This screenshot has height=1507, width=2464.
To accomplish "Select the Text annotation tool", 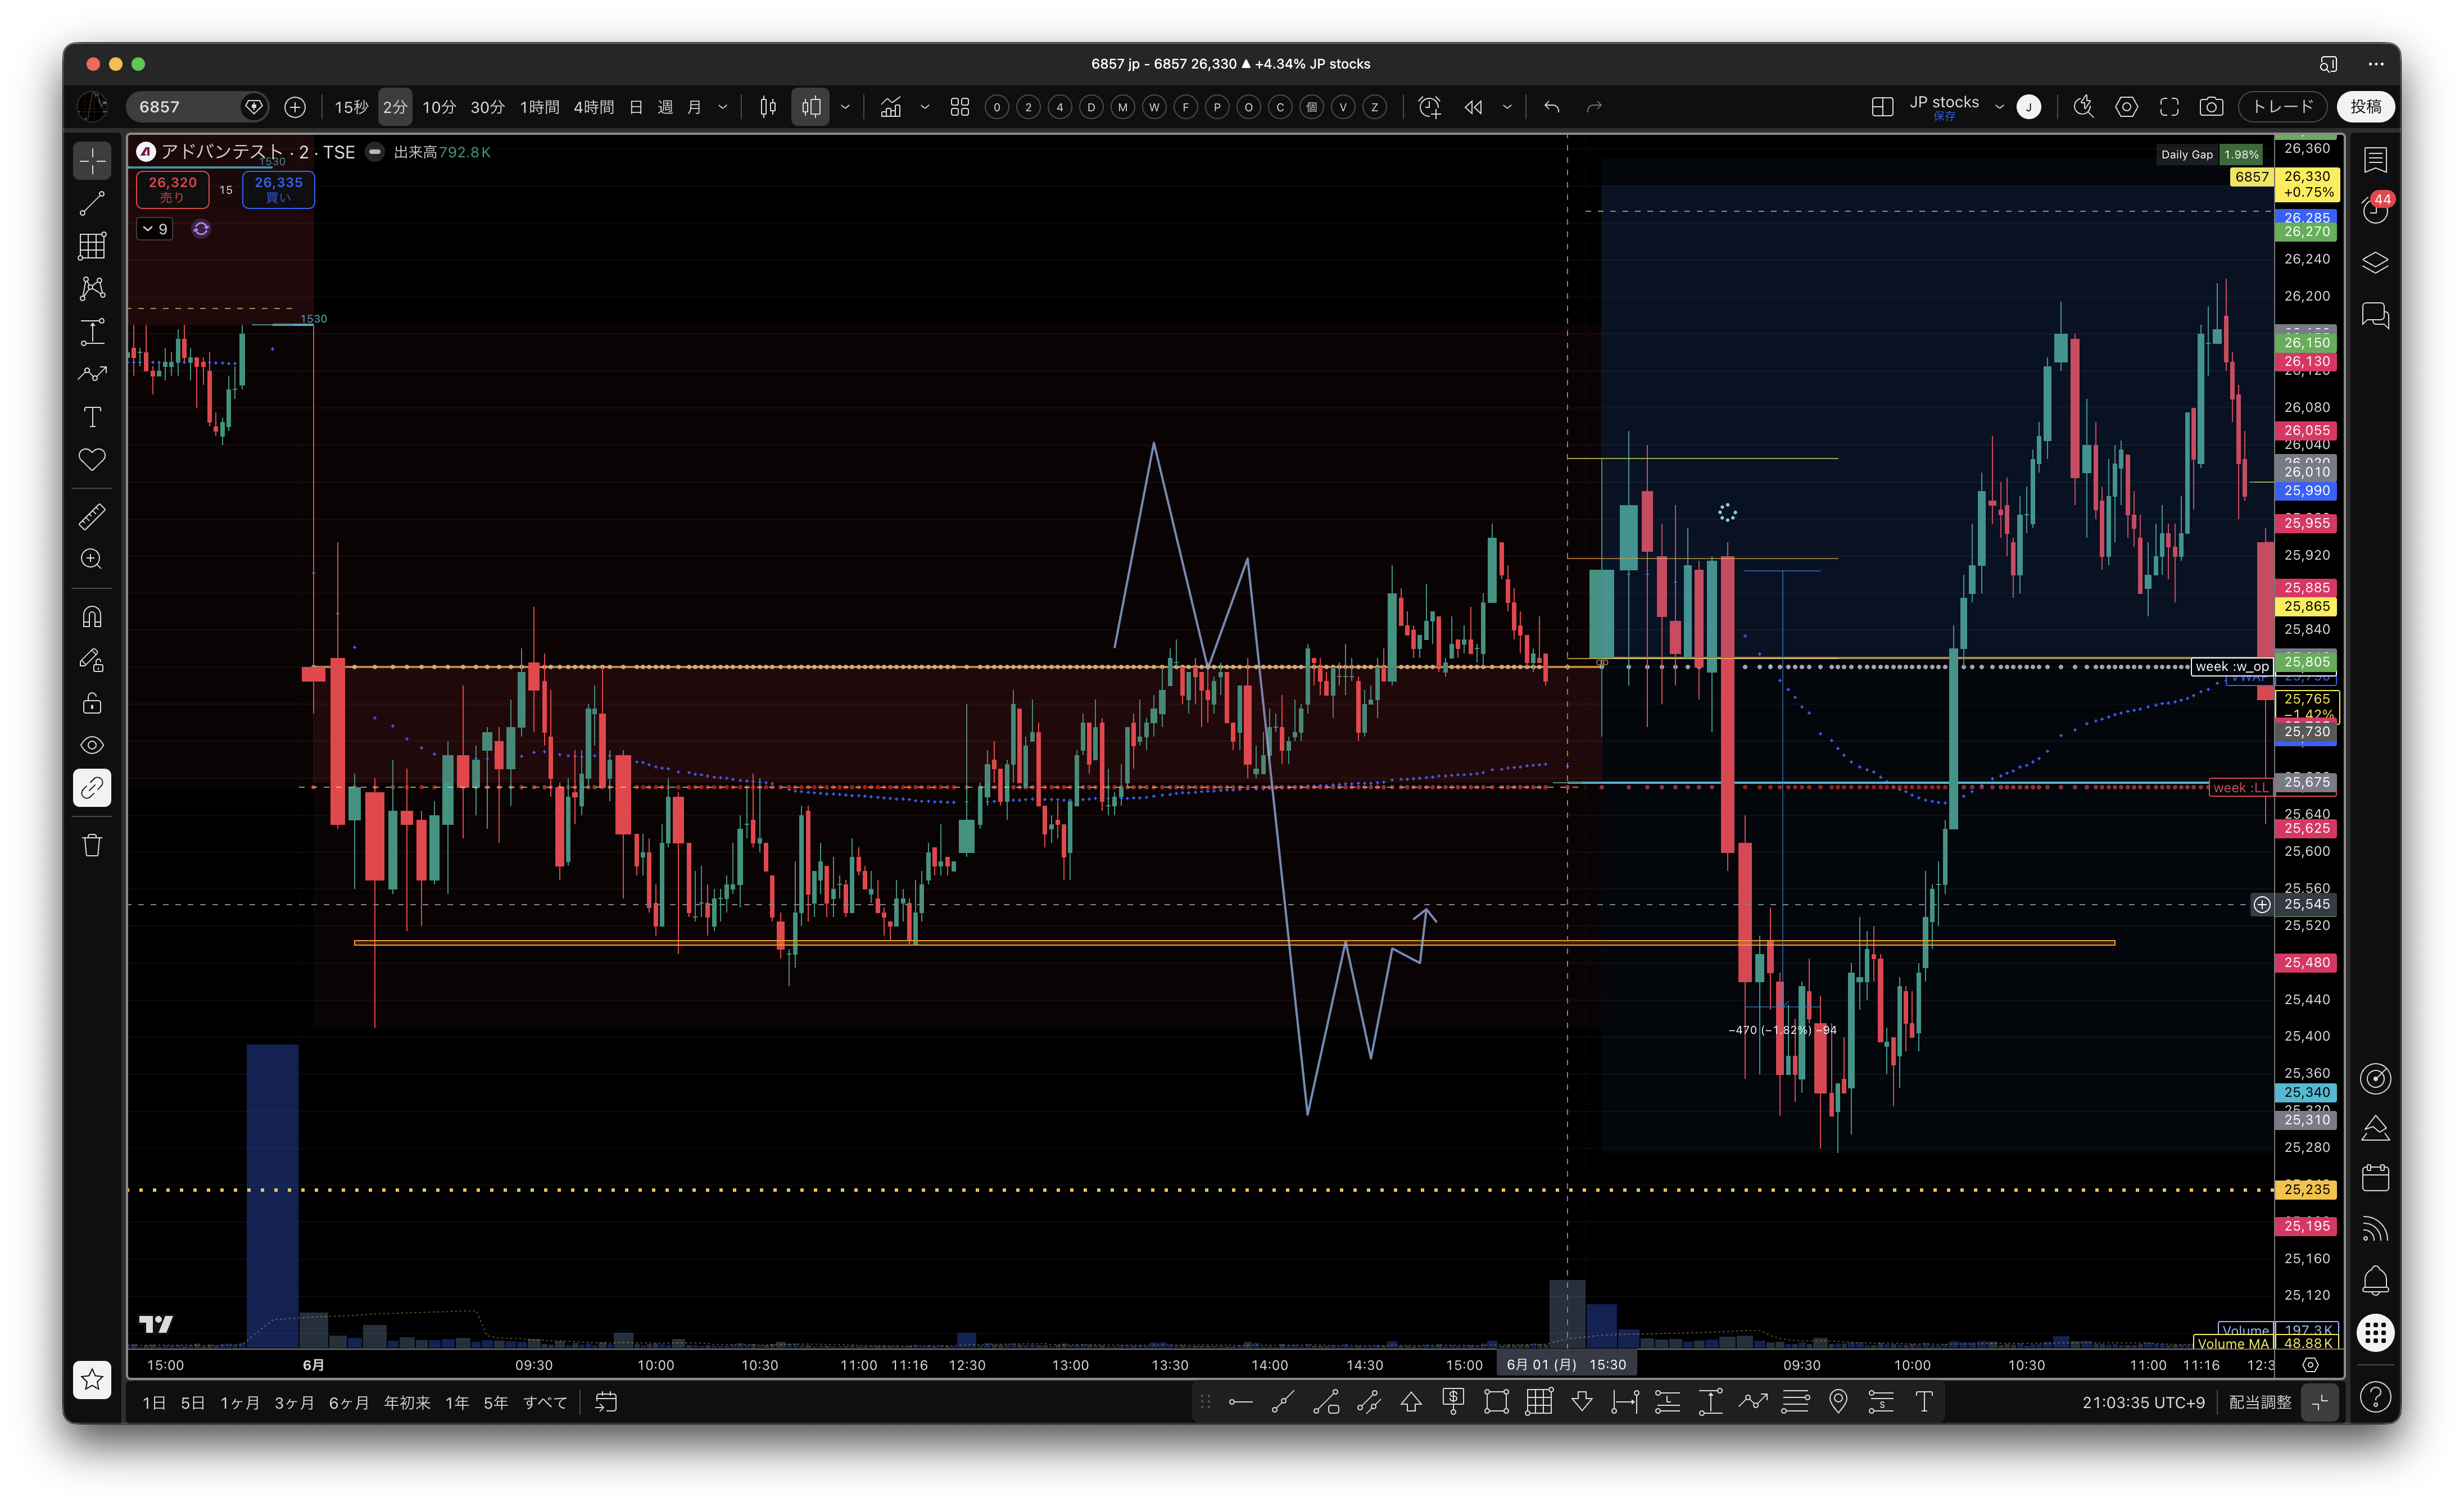I will pos(92,417).
